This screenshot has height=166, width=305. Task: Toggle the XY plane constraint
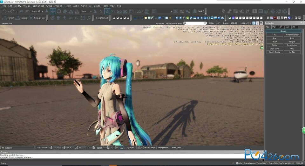click(113, 11)
